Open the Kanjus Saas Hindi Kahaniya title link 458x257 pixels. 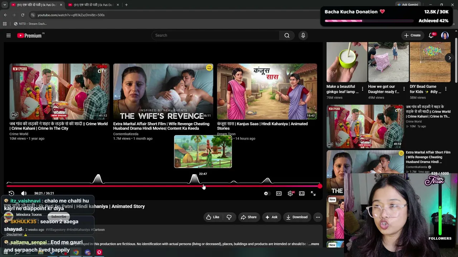point(262,126)
